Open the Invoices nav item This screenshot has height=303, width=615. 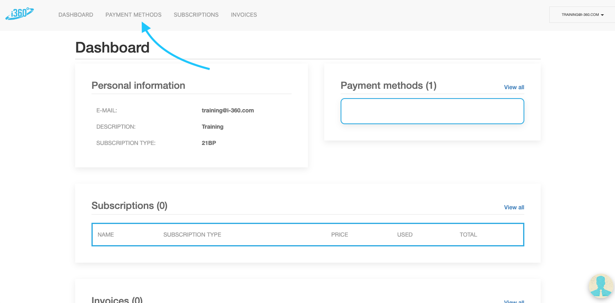coord(244,15)
